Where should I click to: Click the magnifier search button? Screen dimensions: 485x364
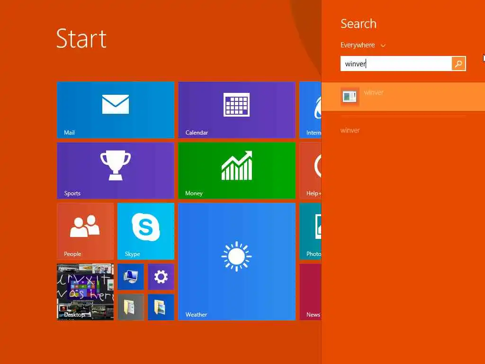458,64
